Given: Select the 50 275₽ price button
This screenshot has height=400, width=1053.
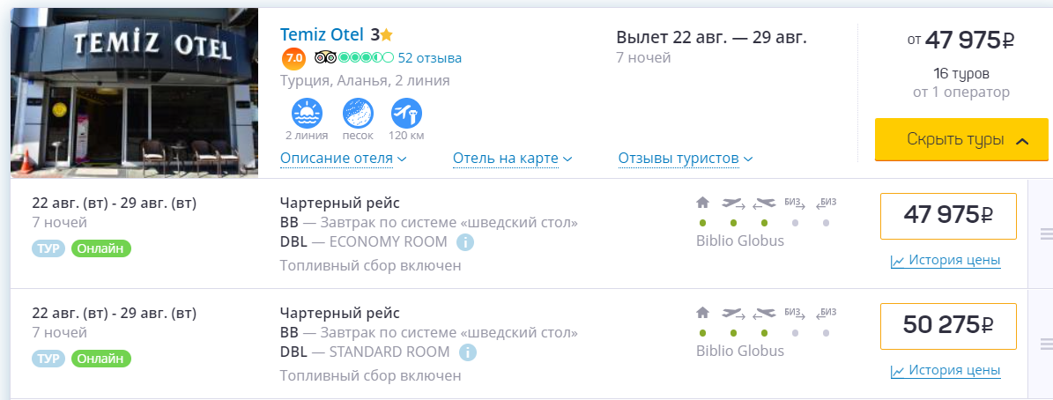Looking at the screenshot, I should (x=948, y=326).
